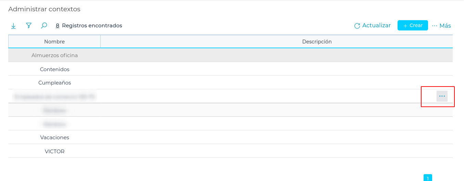The image size is (464, 181).
Task: Click the circular refresh arrow icon
Action: 357,26
